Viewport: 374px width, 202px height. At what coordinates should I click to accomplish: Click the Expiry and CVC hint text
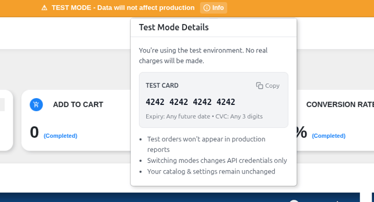click(x=204, y=117)
